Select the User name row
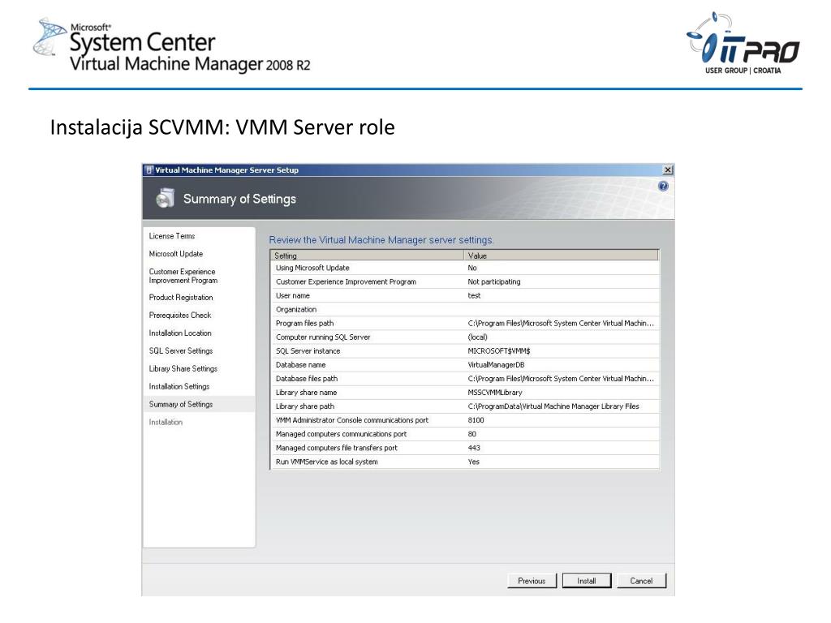Screen dimensions: 831x623 465,295
